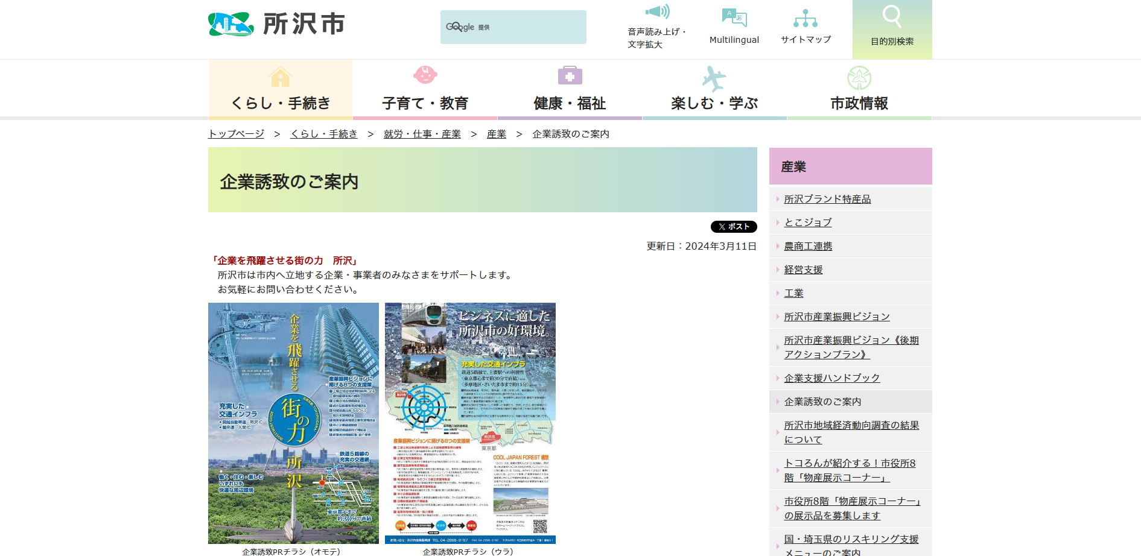Go to 産業 breadcrumb link
This screenshot has height=556, width=1141.
(497, 134)
